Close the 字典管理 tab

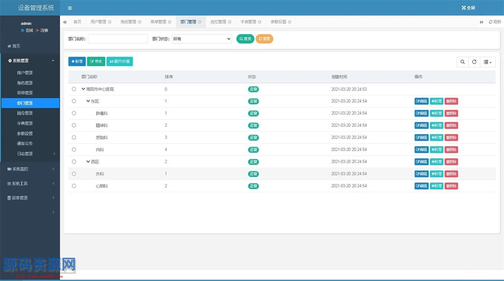260,22
